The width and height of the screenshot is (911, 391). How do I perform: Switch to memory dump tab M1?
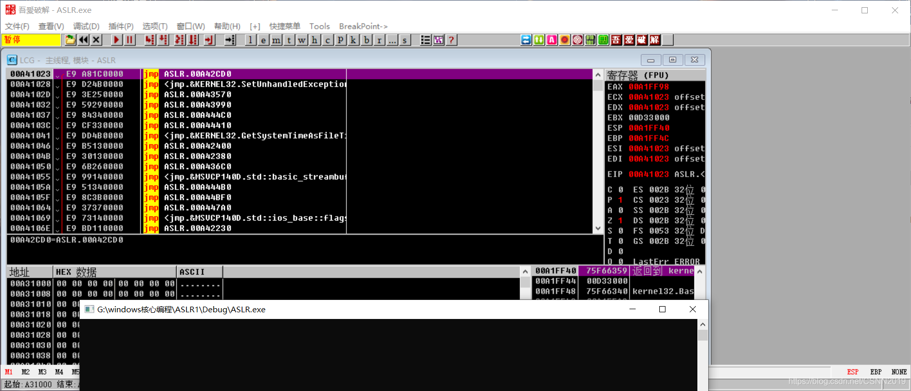click(9, 372)
